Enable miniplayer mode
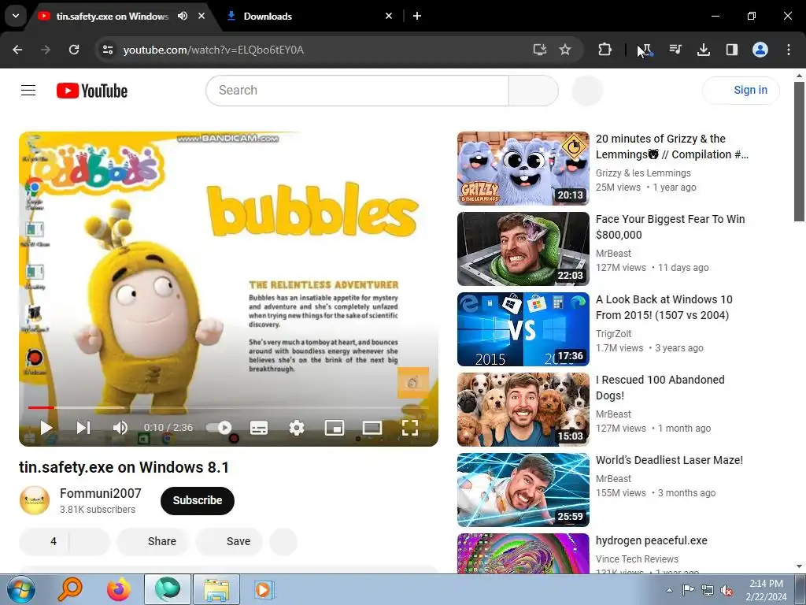The image size is (806, 605). [x=335, y=428]
